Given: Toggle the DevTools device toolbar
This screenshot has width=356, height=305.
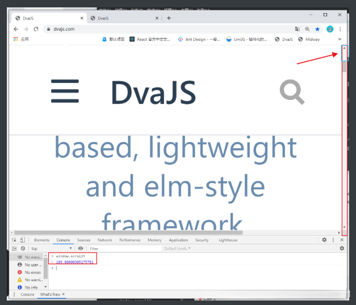Looking at the screenshot, I should 23,240.
